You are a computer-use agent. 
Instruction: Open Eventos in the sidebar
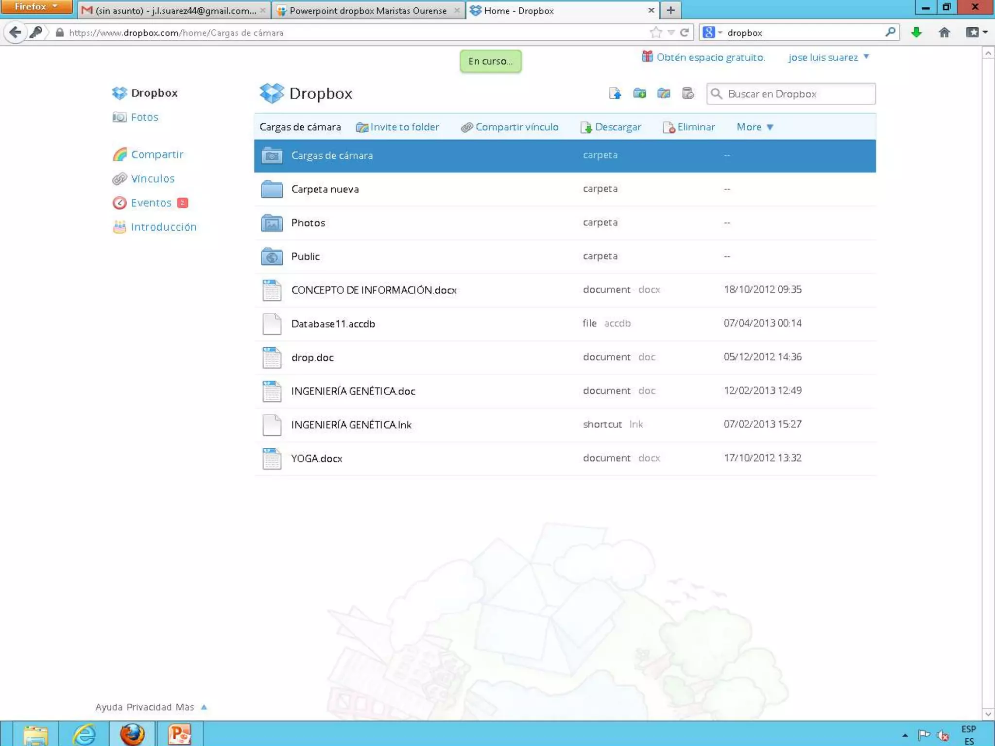(x=151, y=203)
